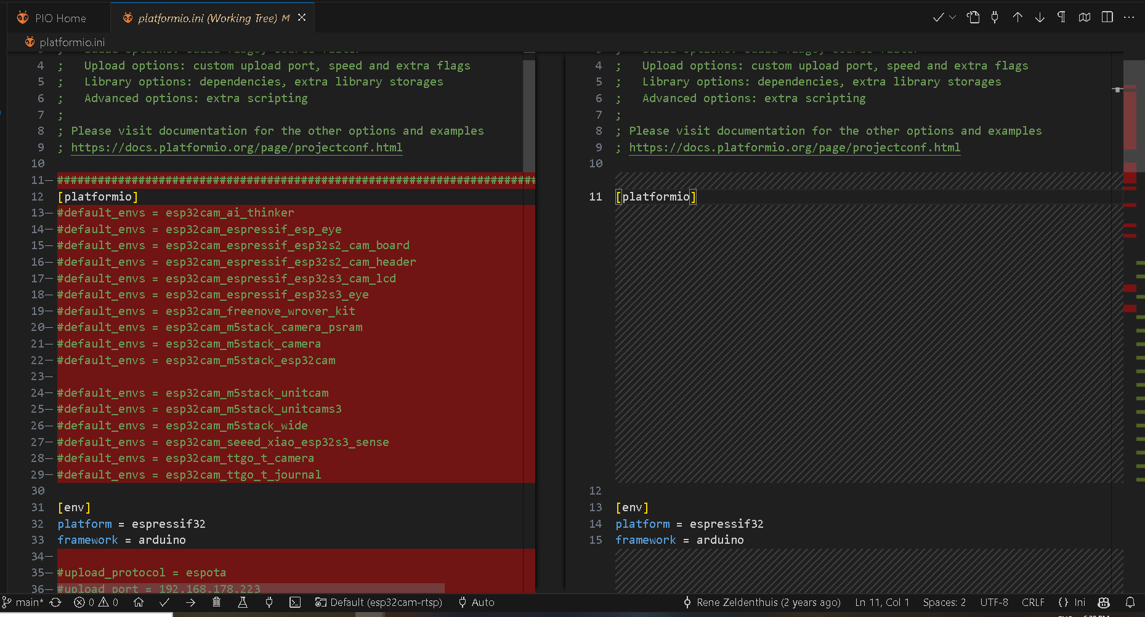Image resolution: width=1145 pixels, height=617 pixels.
Task: Click framework = arduino in right pane
Action: click(679, 540)
